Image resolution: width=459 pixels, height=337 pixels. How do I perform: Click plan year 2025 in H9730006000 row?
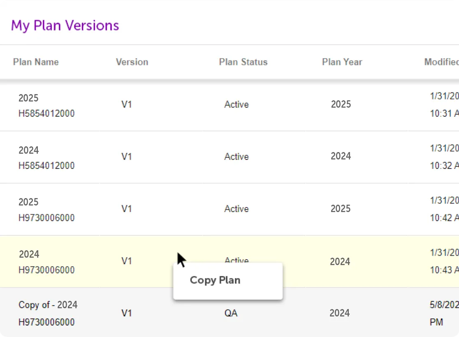(x=341, y=209)
